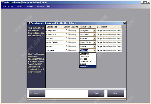Click the Description column header

pyautogui.click(x=109, y=27)
